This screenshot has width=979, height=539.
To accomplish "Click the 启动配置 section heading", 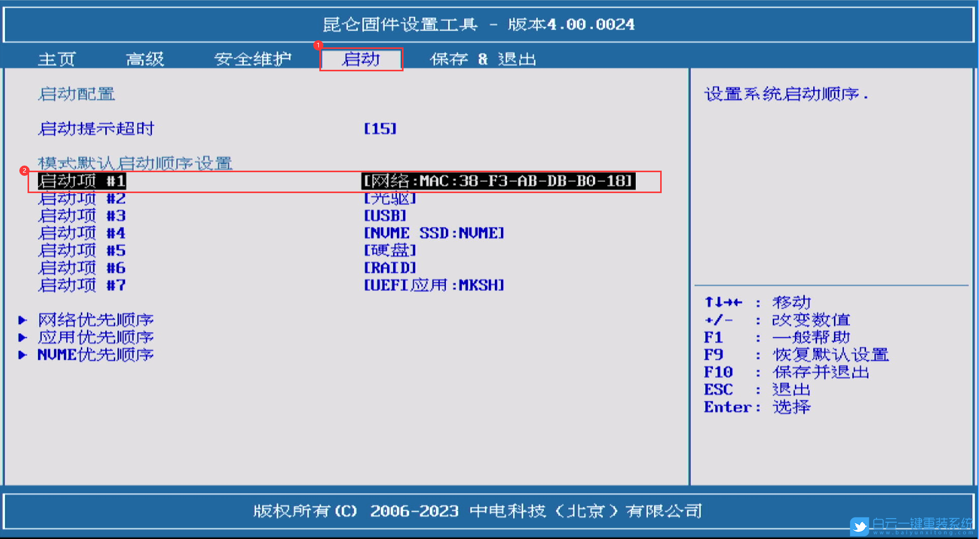I will 78,94.
